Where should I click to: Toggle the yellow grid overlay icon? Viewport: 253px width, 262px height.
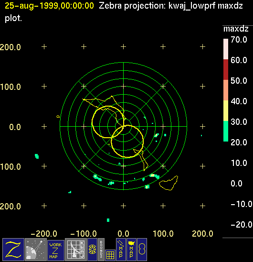110,255
